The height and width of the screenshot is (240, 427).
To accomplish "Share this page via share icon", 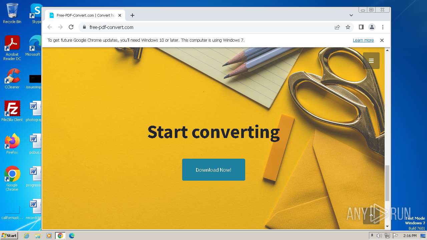I will pyautogui.click(x=337, y=27).
